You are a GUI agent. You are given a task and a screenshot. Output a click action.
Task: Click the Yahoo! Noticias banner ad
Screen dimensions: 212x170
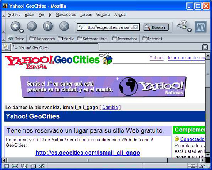(103, 87)
